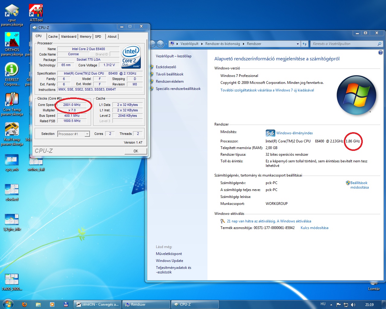The image size is (386, 309).
Task: Launch the ORTHOS desktop shortcut
Action: point(12,44)
